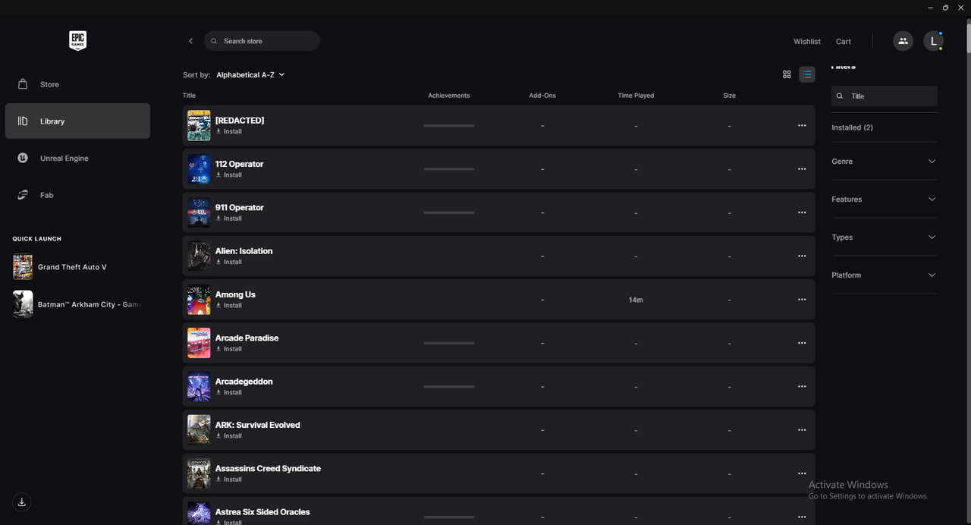Expand the Types filter
Image resolution: width=971 pixels, height=525 pixels.
click(884, 237)
